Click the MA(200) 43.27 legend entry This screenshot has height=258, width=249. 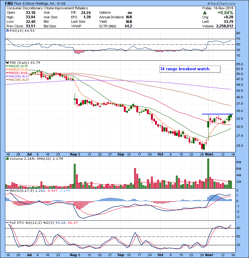point(17,76)
